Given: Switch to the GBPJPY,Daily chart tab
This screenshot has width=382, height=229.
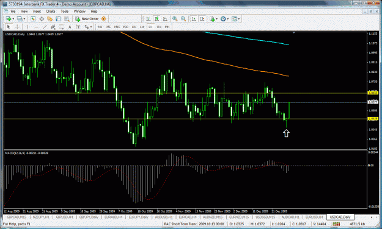Looking at the screenshot, I should click(89, 217).
